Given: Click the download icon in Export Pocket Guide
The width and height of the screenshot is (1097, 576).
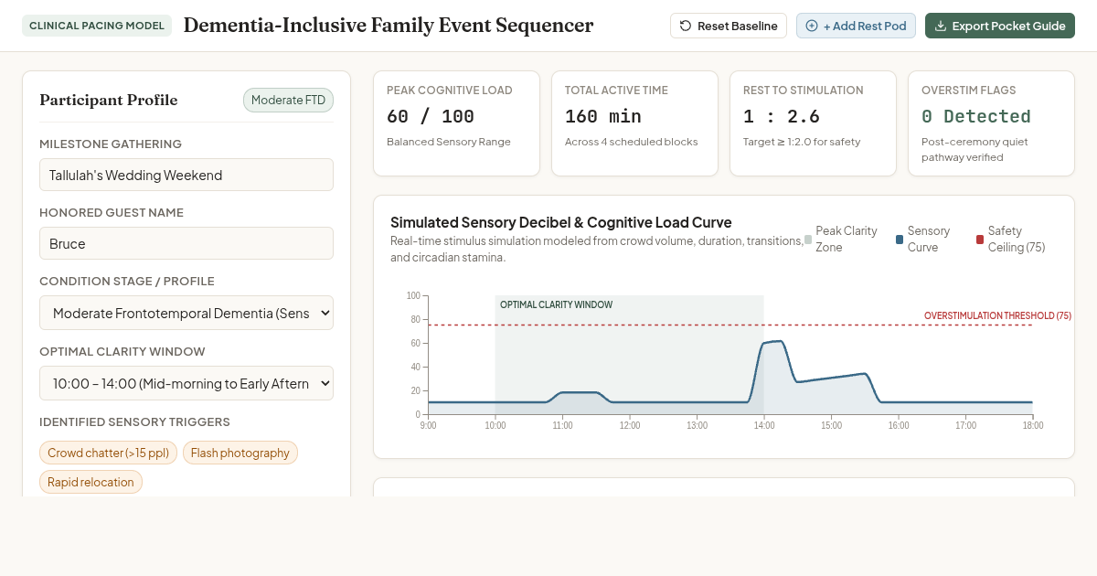Looking at the screenshot, I should pos(941,26).
